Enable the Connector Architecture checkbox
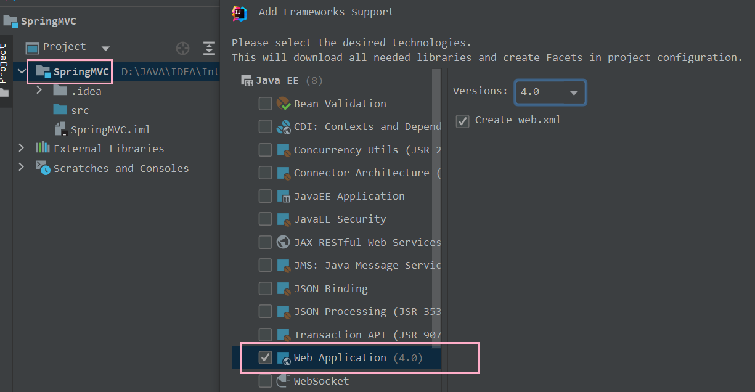The width and height of the screenshot is (755, 392). tap(265, 173)
